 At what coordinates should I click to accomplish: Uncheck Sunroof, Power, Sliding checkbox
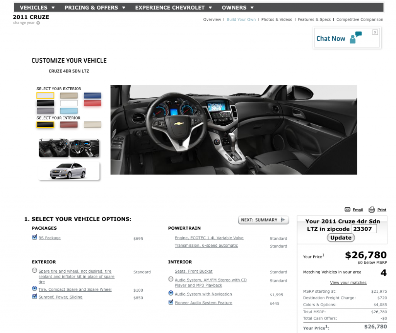[x=34, y=296]
